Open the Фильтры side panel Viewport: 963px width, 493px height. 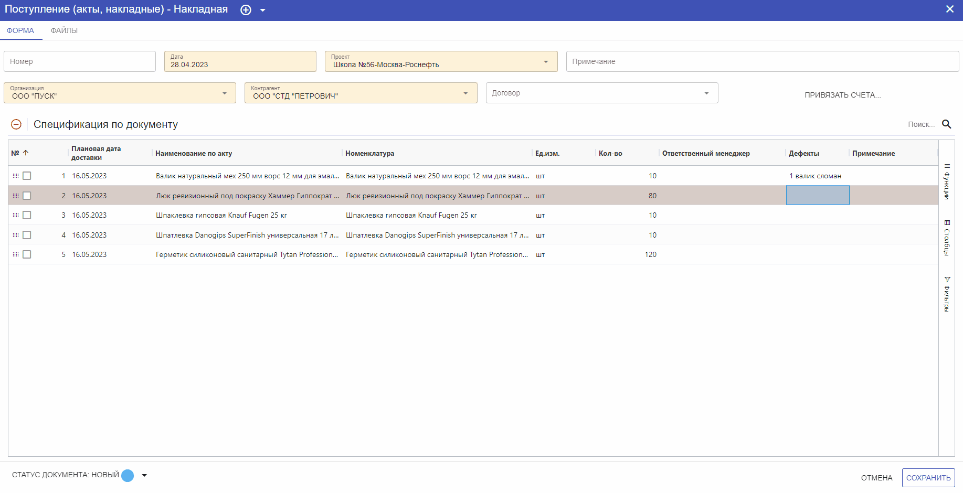tap(947, 294)
